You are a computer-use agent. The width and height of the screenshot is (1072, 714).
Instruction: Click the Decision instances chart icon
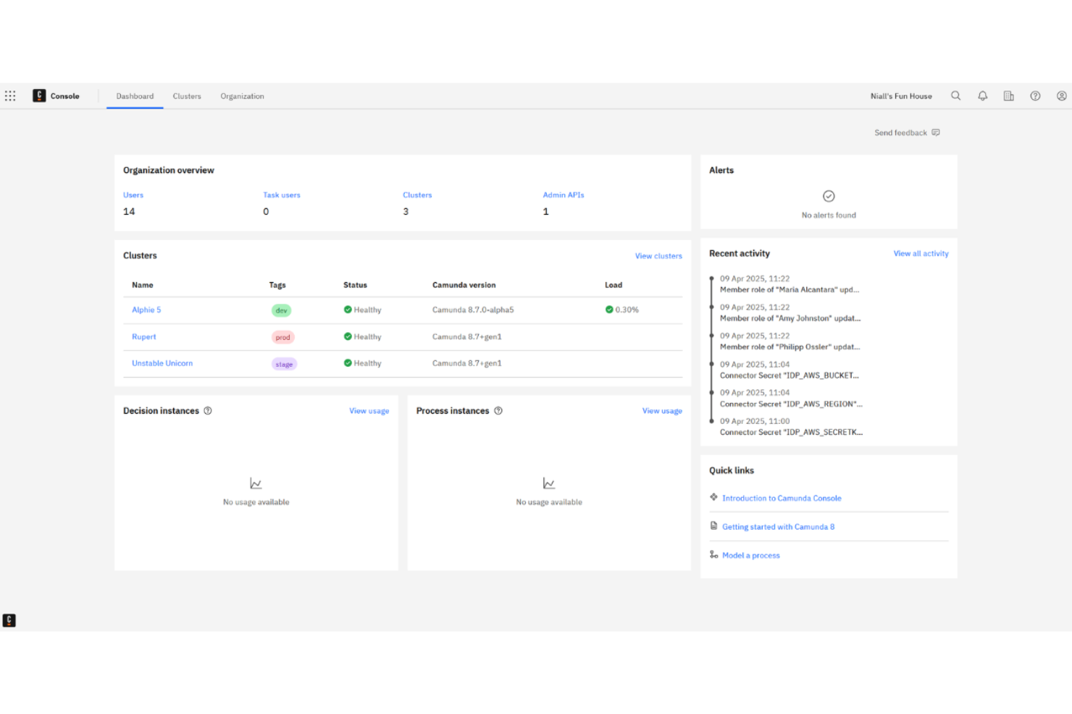(x=256, y=483)
